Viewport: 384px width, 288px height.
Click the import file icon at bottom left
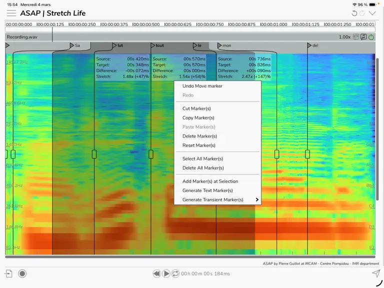(x=8, y=273)
